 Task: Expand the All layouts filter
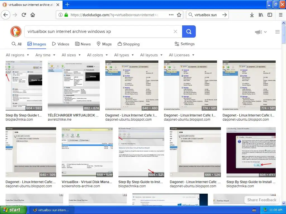[151, 55]
